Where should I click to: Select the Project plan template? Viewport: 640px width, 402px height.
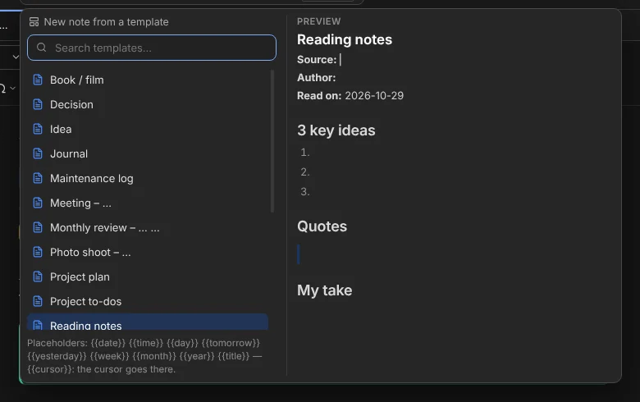(148, 277)
